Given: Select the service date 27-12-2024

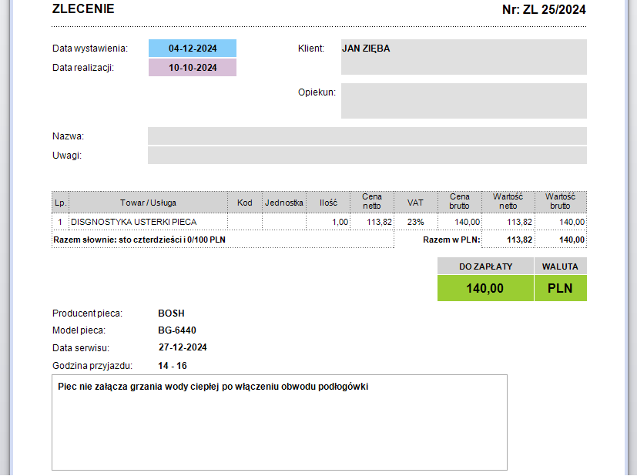Looking at the screenshot, I should [183, 347].
